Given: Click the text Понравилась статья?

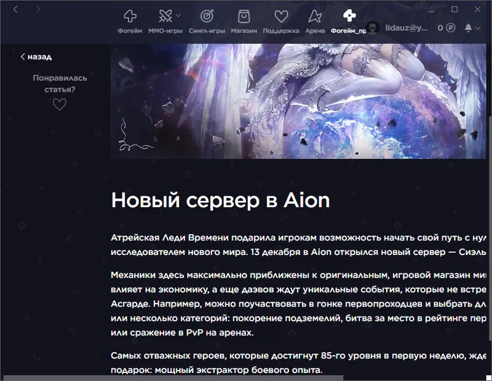Looking at the screenshot, I should pyautogui.click(x=60, y=84).
